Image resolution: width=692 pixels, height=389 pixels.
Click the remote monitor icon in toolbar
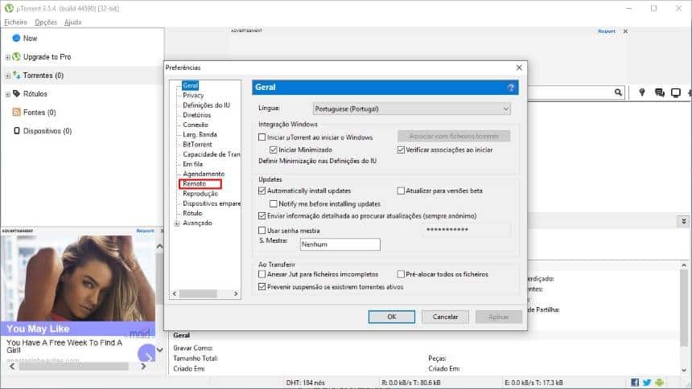676,92
